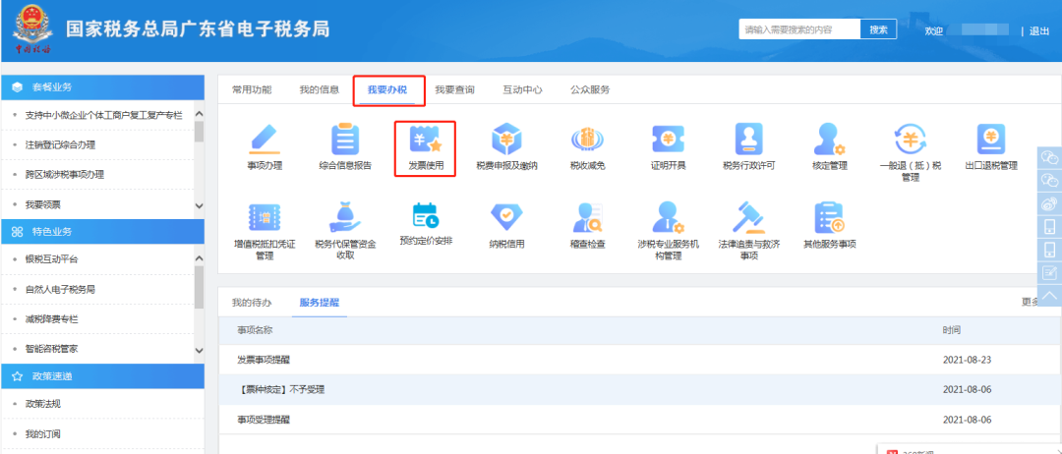Click the 搜索 button

tap(878, 29)
